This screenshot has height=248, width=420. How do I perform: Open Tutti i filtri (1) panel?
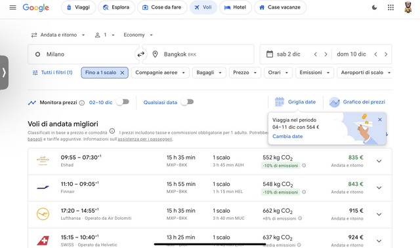(52, 73)
